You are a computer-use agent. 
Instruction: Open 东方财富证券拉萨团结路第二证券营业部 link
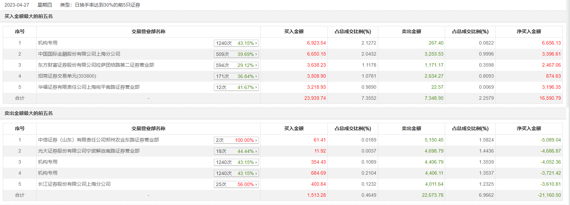pos(96,65)
